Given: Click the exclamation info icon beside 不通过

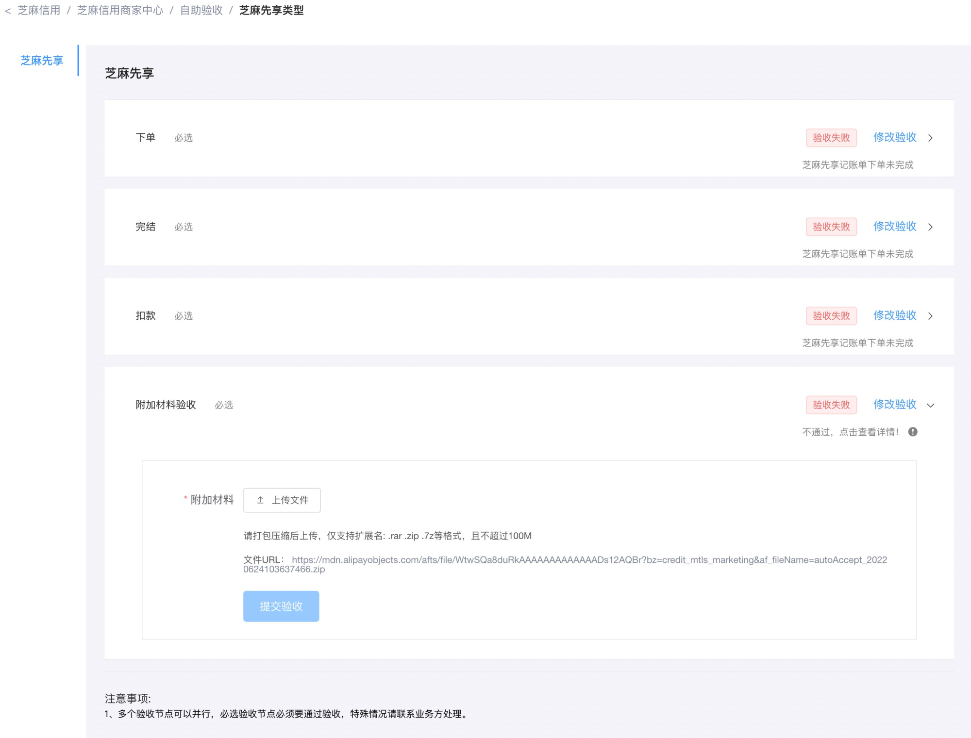Looking at the screenshot, I should 913,432.
